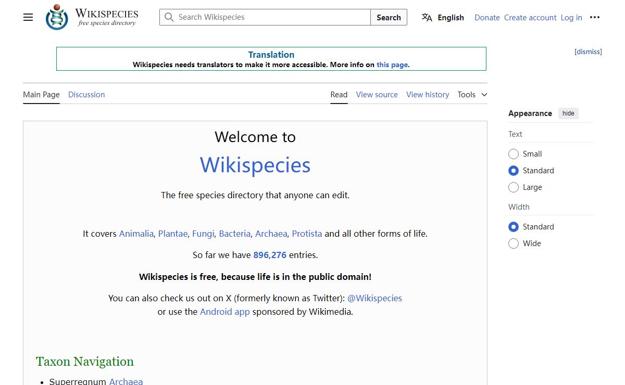Select Large text size

click(x=514, y=187)
